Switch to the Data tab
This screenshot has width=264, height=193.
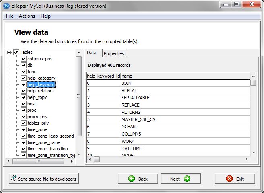tap(92, 53)
